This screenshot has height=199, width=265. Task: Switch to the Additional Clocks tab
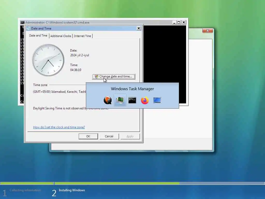(x=61, y=36)
